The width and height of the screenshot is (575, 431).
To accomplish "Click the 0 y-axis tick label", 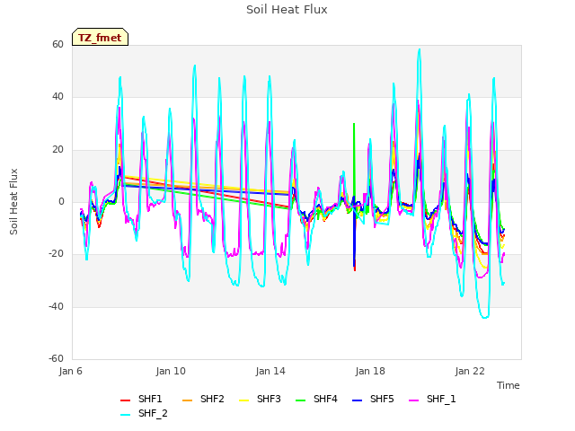I will [x=61, y=201].
